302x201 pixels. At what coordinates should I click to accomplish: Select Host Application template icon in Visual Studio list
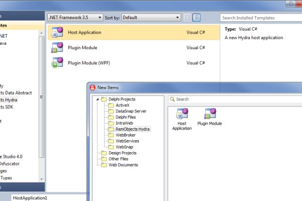[x=56, y=33]
